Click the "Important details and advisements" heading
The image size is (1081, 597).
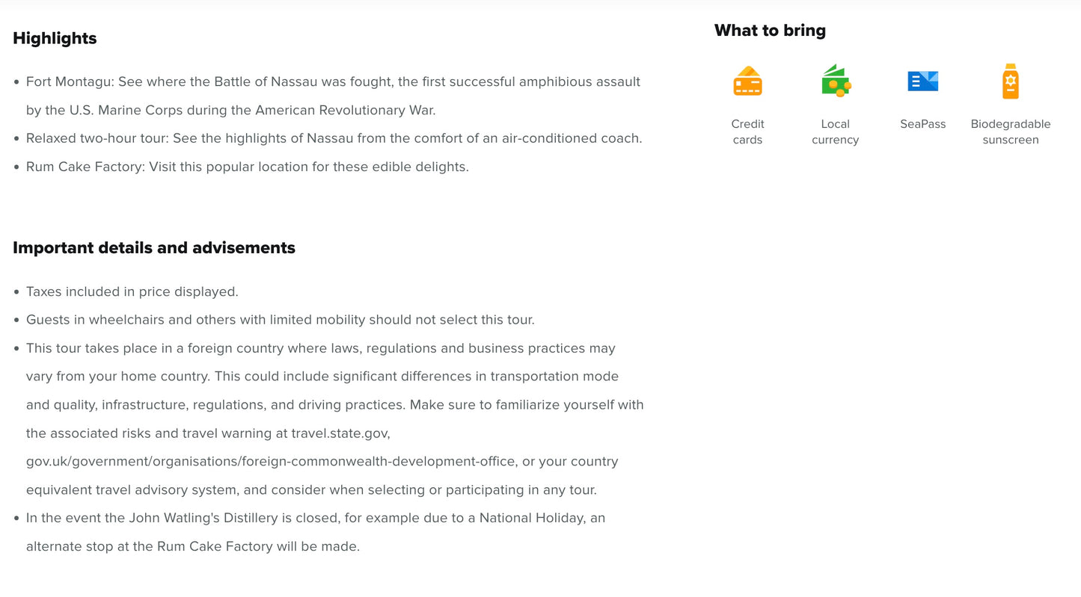154,248
